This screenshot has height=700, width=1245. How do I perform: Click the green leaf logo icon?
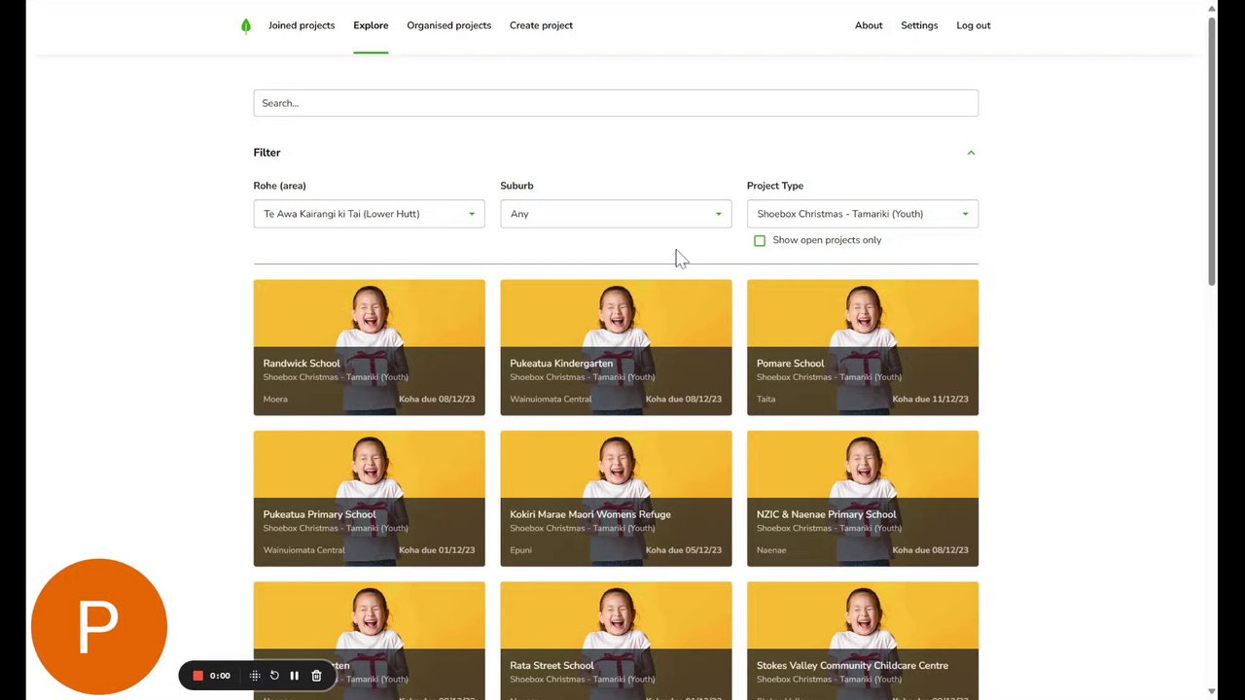tap(246, 25)
